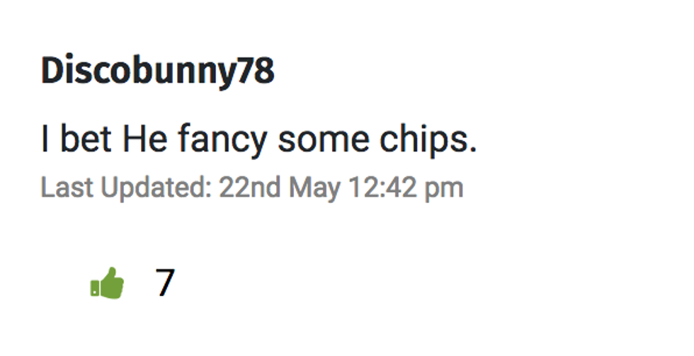Open the Discobunny78 user profile
The height and width of the screenshot is (356, 694).
157,73
